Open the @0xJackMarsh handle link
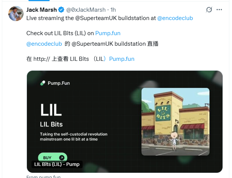 click(x=86, y=10)
